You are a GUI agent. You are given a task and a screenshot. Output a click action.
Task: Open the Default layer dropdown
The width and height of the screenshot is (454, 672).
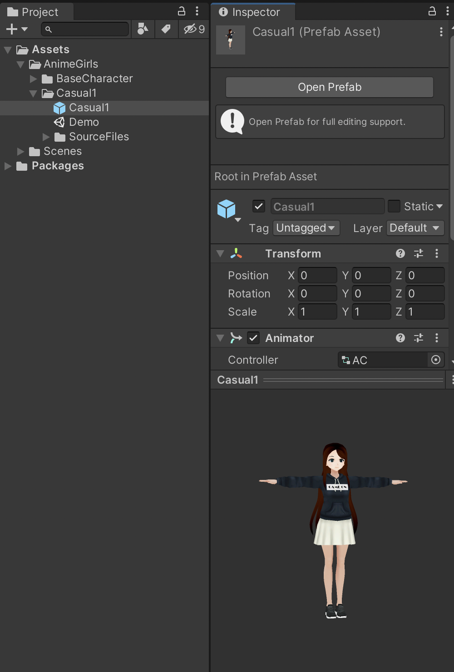pos(415,228)
